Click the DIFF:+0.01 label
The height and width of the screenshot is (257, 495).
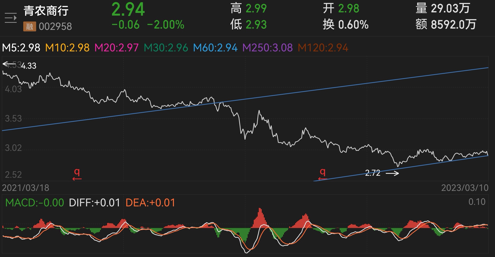point(95,203)
